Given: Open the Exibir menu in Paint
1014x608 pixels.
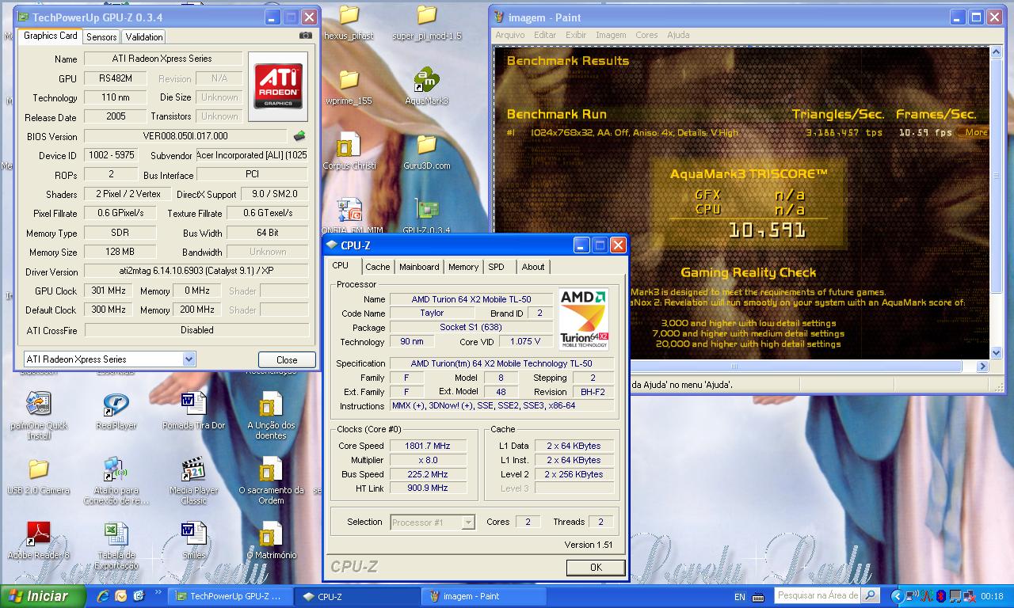Looking at the screenshot, I should [576, 35].
